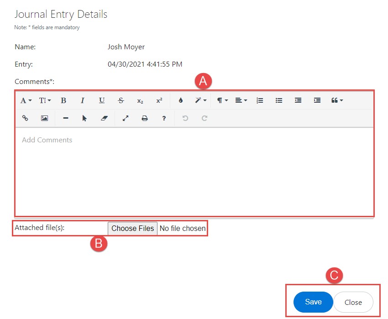The height and width of the screenshot is (319, 388).
Task: Open editor help question mark
Action: coord(164,118)
